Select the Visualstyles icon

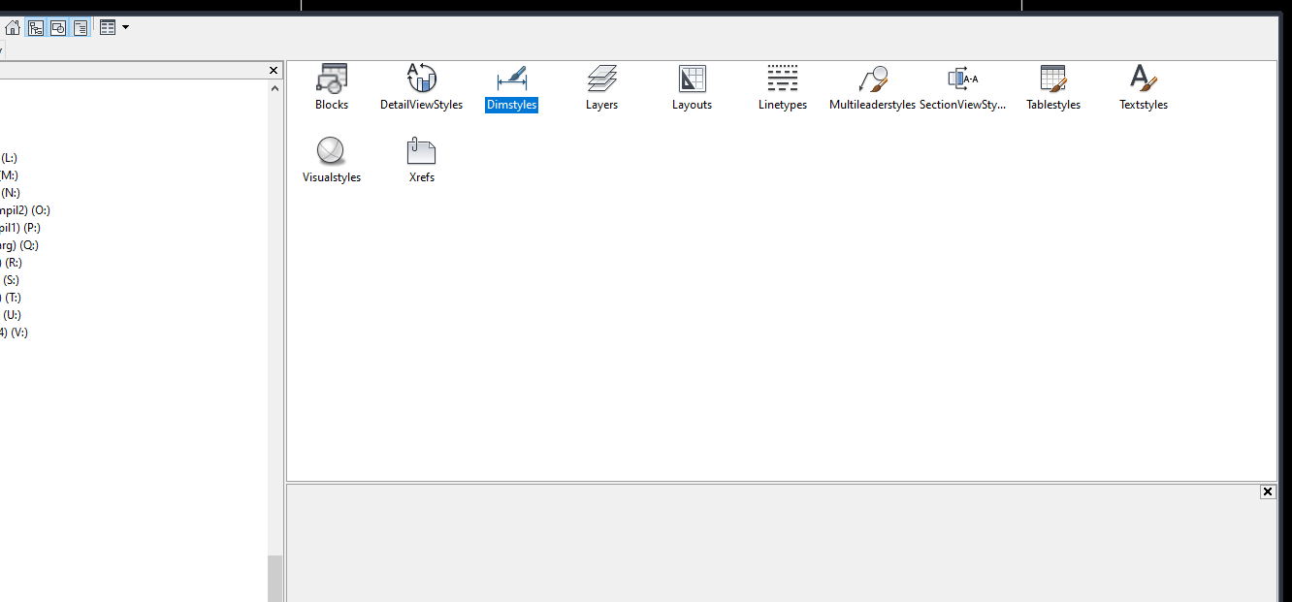pos(331,158)
